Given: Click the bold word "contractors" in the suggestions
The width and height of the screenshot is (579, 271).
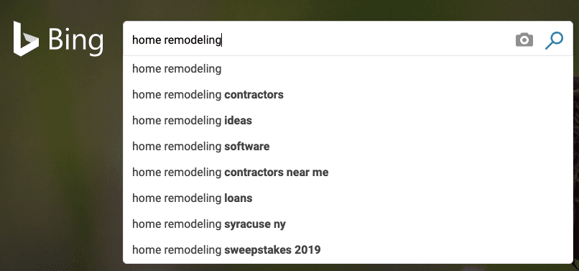Looking at the screenshot, I should 254,95.
